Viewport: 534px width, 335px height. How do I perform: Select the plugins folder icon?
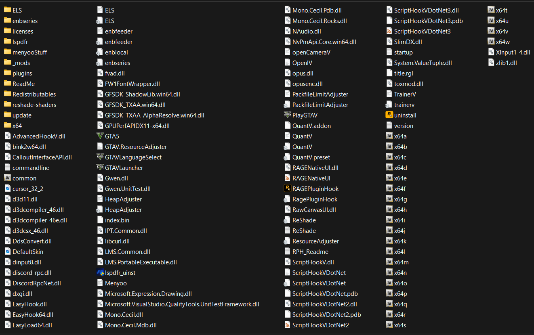[x=8, y=73]
